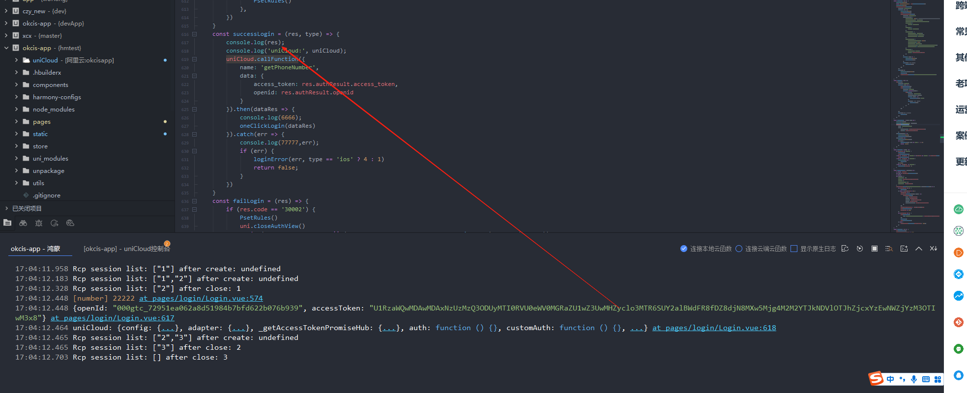Screen dimensions: 967x393
Task: Stop the running console session
Action: pos(875,249)
